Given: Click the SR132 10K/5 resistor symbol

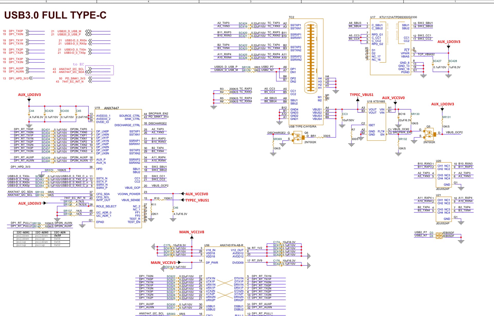Looking at the screenshot, I should pos(398,143).
